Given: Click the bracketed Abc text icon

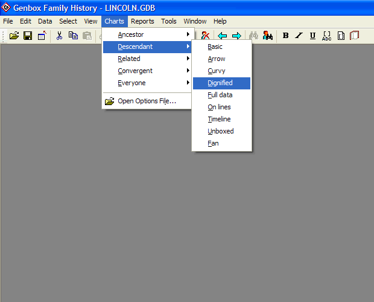Looking at the screenshot, I should coord(327,36).
